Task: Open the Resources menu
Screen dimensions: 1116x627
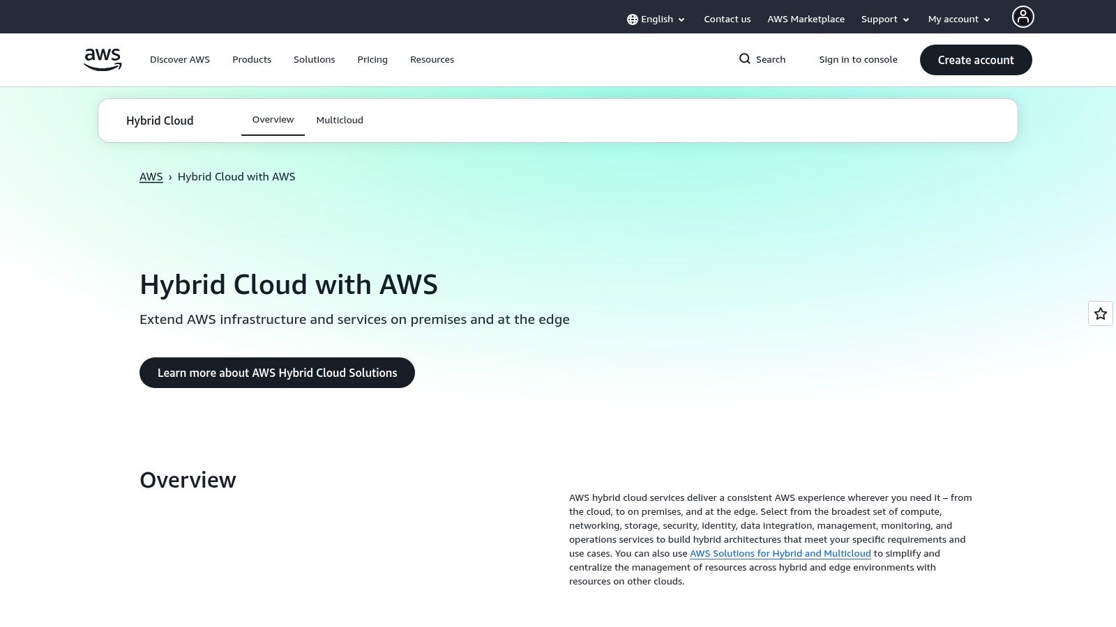Action: pos(432,59)
